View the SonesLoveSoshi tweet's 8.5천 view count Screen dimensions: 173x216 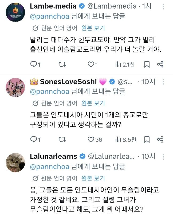[x=126, y=140]
